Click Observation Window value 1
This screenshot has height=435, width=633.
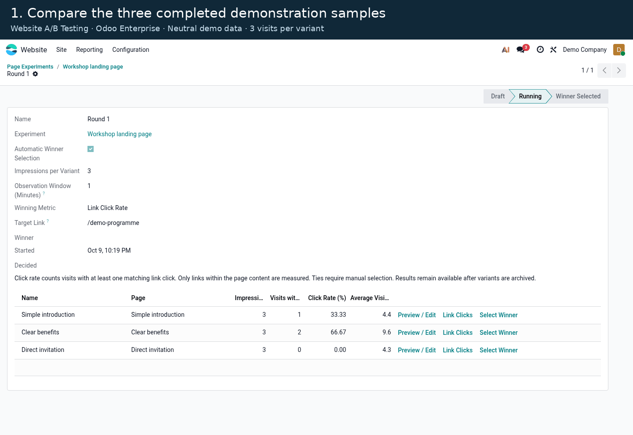pos(89,186)
